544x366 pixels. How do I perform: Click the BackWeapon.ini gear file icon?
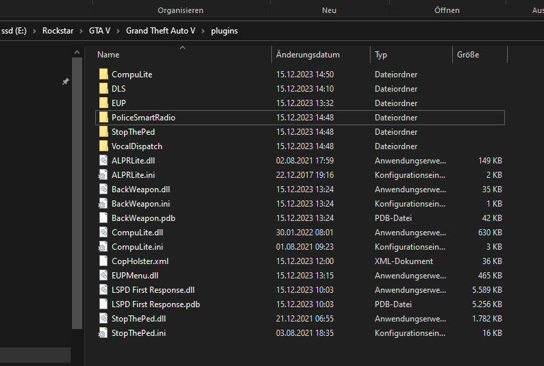103,203
